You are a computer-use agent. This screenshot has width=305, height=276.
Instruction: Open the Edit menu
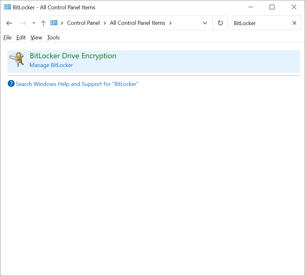point(21,38)
